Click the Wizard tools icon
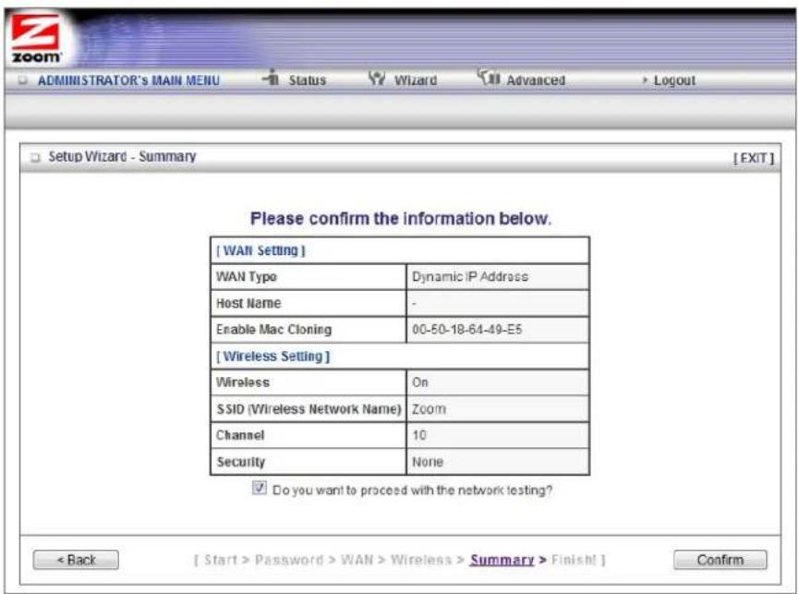798x594 pixels. click(377, 79)
